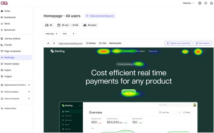Image resolution: width=214 pixels, height=133 pixels.
Task: Click Matching date label
Action: (x=115, y=43)
